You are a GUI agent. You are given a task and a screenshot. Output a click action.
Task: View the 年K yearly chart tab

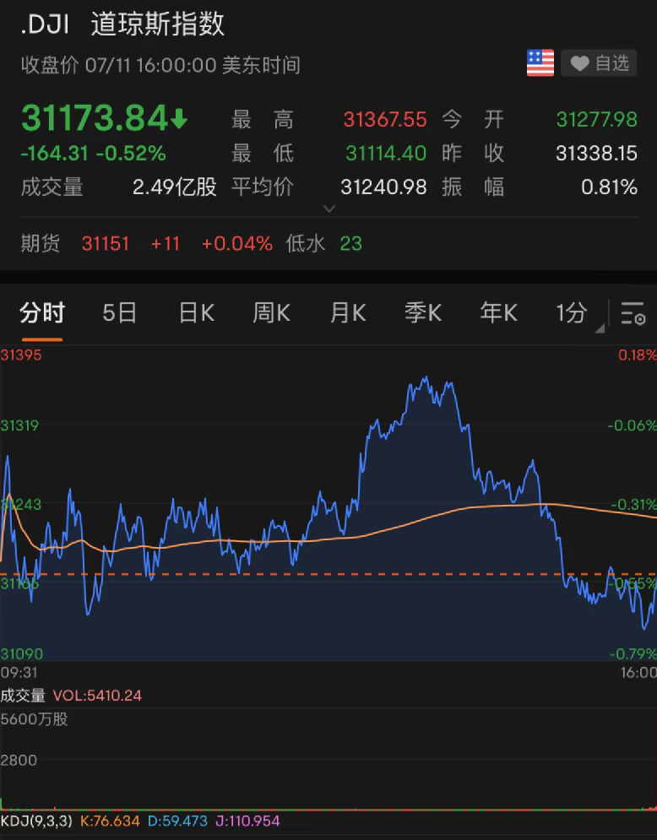pyautogui.click(x=498, y=313)
